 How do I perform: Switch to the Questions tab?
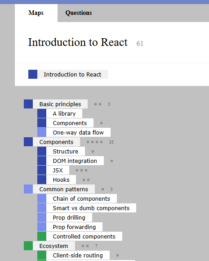[79, 13]
